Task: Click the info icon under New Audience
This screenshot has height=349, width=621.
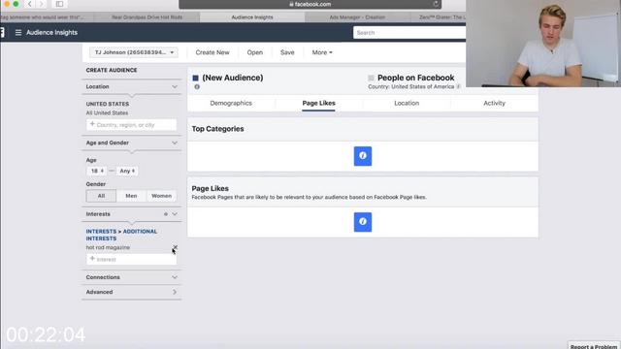Action: [197, 86]
